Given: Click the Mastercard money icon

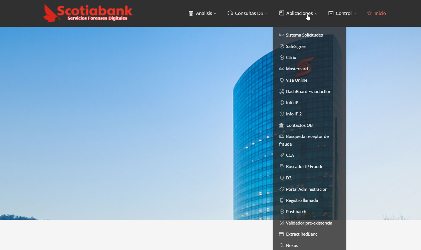Looking at the screenshot, I should point(282,69).
